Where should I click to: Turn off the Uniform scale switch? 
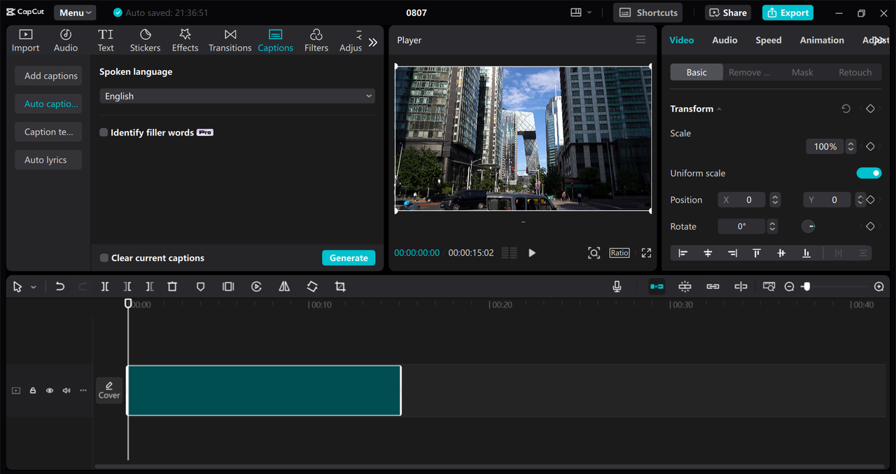click(x=869, y=173)
